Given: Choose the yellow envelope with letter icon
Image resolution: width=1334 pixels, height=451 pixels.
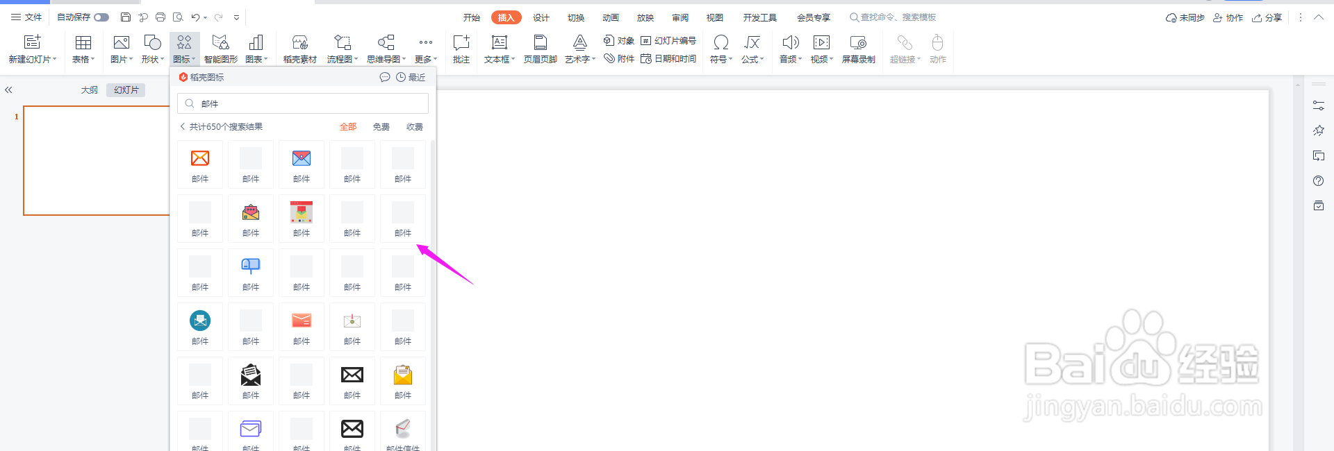Looking at the screenshot, I should click(403, 375).
